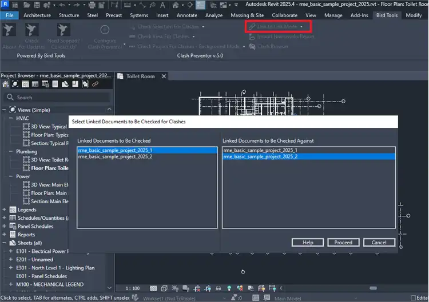The image size is (429, 302).
Task: Expand the Legends node in Project Browser
Action: coord(5,210)
